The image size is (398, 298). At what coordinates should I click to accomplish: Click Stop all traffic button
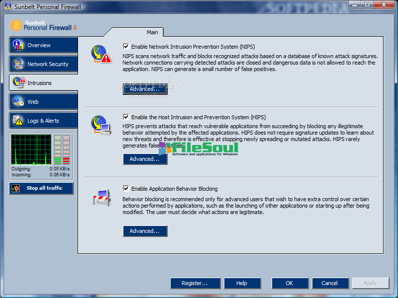click(x=41, y=188)
